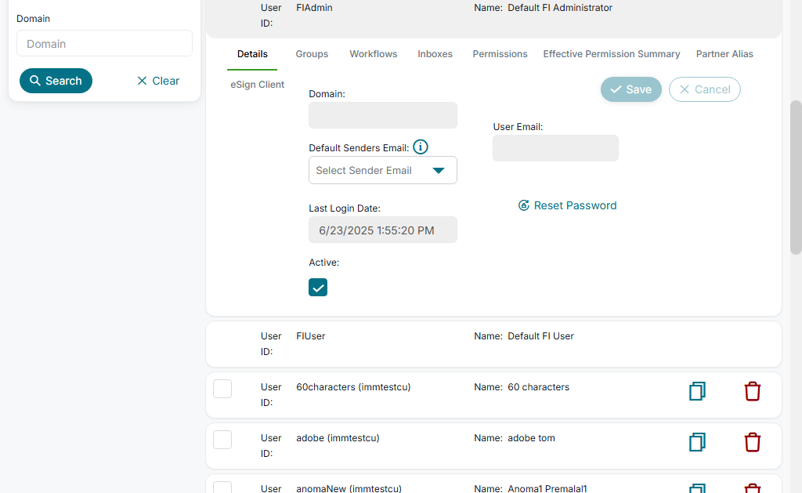Viewport: 802px width, 493px height.
Task: Uncheck the Active checkbox
Action: point(318,288)
